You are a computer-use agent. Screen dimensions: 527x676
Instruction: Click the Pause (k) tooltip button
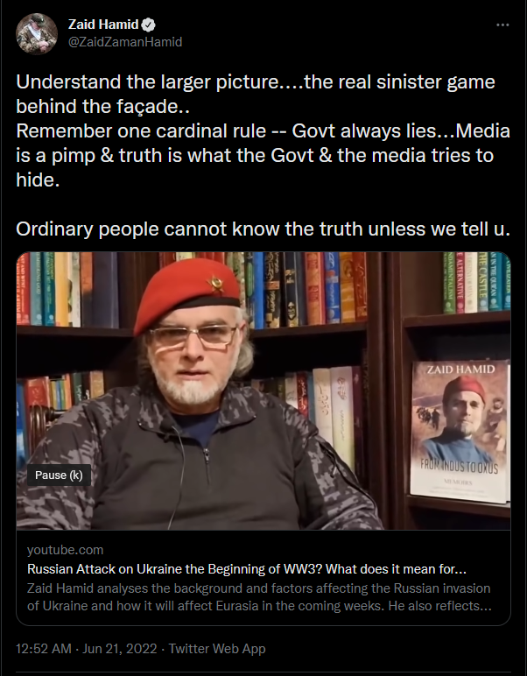point(59,475)
